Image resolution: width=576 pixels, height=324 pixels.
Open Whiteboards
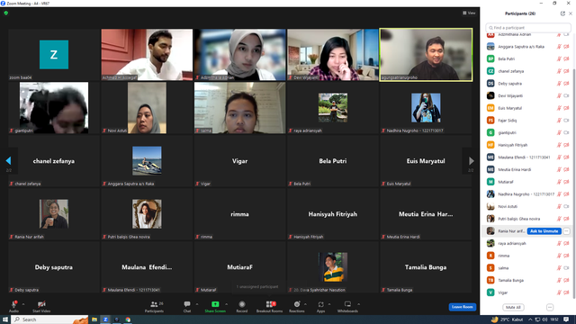pos(347,306)
